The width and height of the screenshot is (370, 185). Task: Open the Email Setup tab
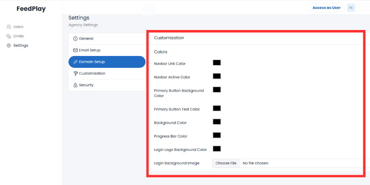[x=107, y=50]
